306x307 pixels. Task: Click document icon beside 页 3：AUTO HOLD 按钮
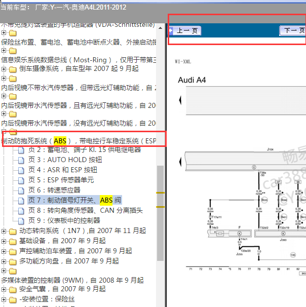[21, 161]
